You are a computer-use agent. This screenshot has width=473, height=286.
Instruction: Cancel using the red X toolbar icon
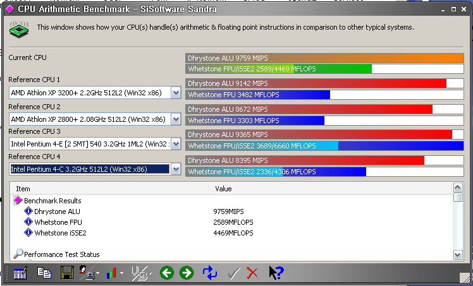252,273
